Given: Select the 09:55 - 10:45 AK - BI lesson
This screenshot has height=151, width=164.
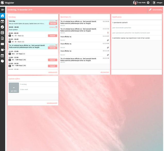Looking at the screenshot, I should 33,40.
